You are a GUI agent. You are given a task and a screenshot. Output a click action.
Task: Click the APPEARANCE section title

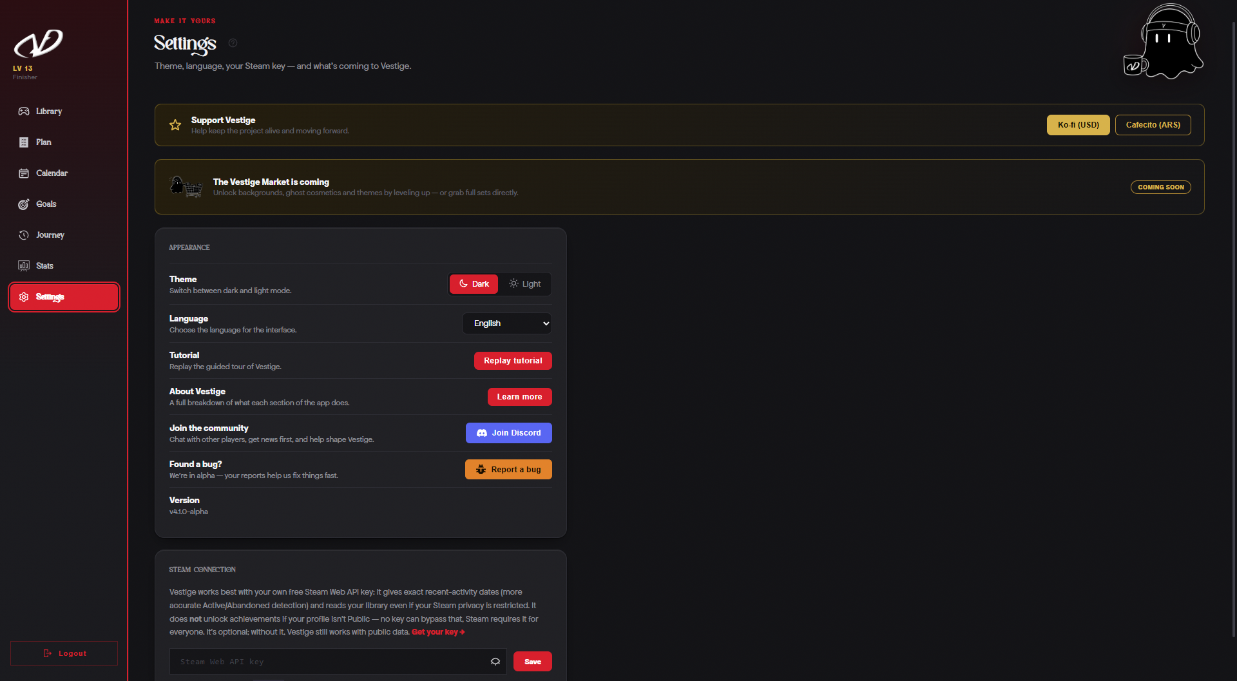189,247
